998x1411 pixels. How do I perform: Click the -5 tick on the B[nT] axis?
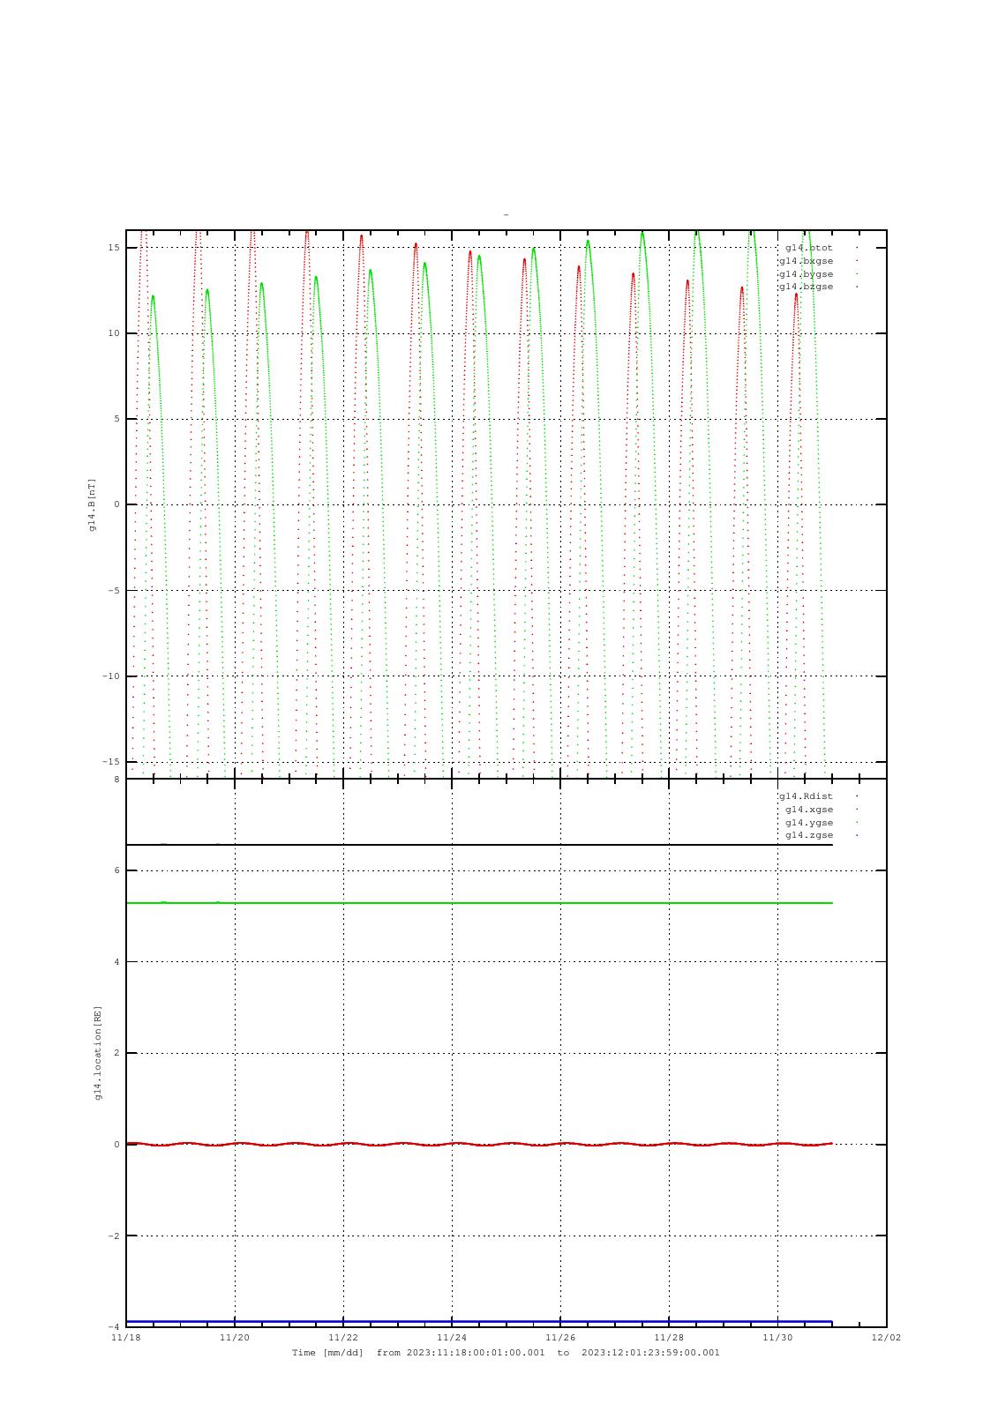point(114,591)
